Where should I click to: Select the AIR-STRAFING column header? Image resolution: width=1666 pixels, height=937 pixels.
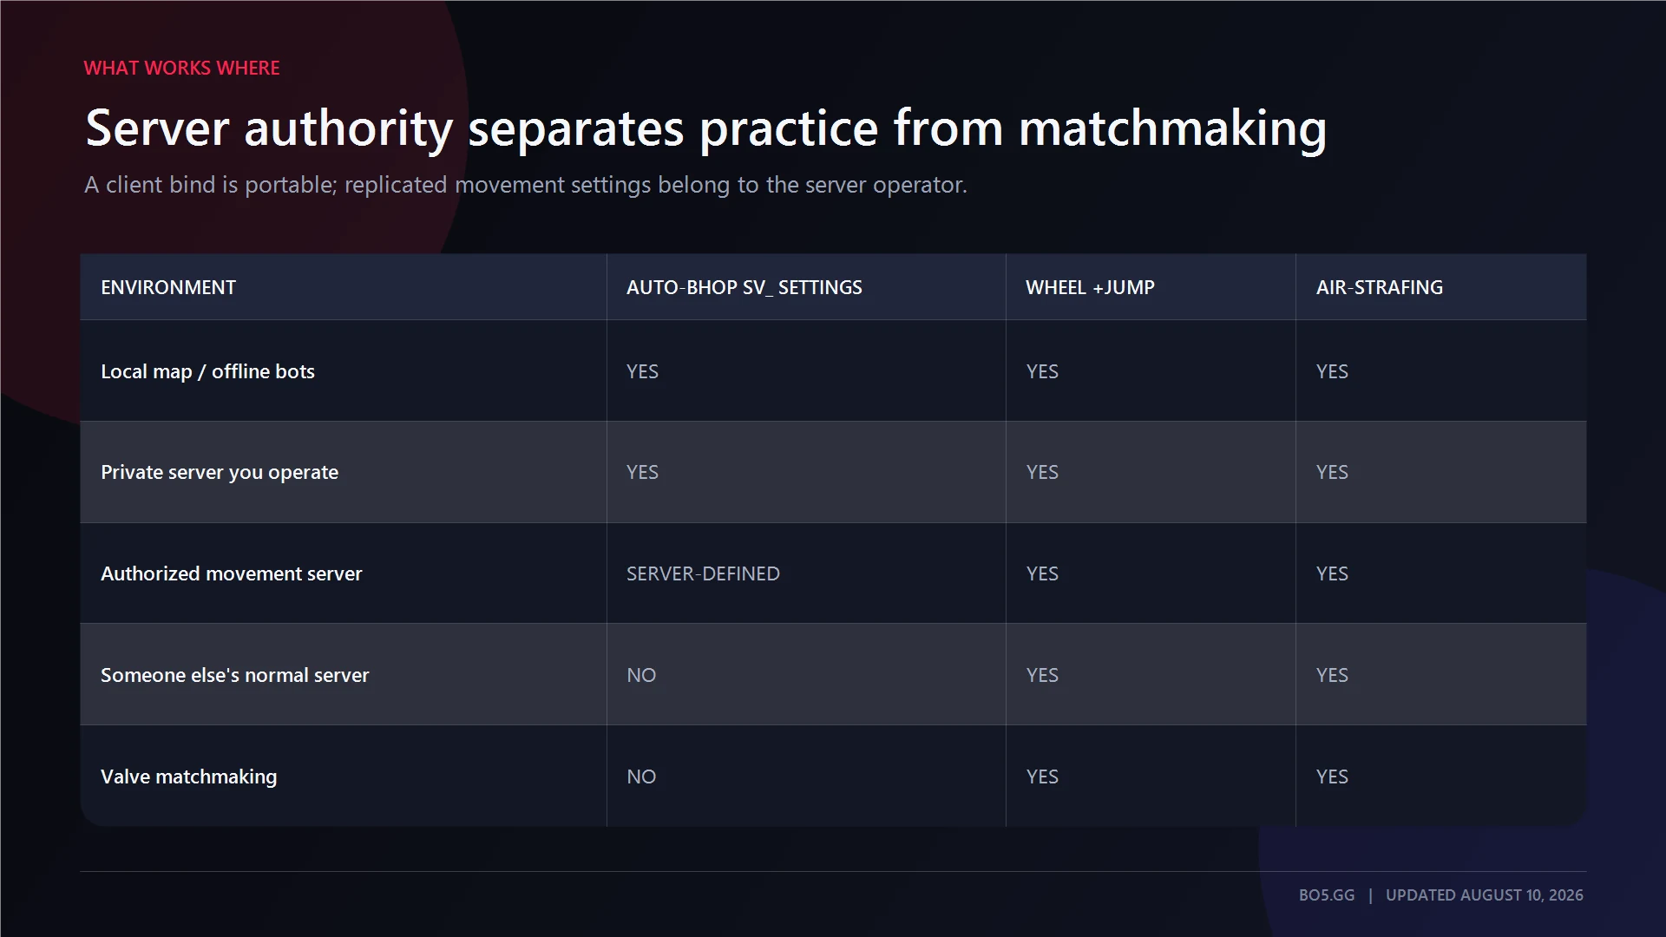(x=1380, y=287)
